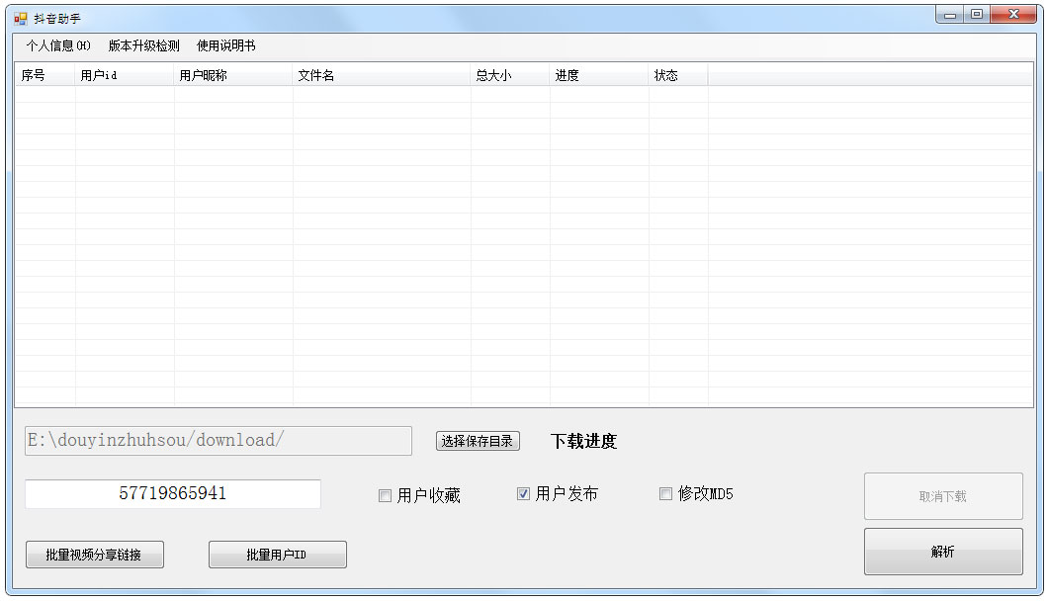Click the 批量视频分享链接 button
The image size is (1048, 601).
(x=94, y=555)
